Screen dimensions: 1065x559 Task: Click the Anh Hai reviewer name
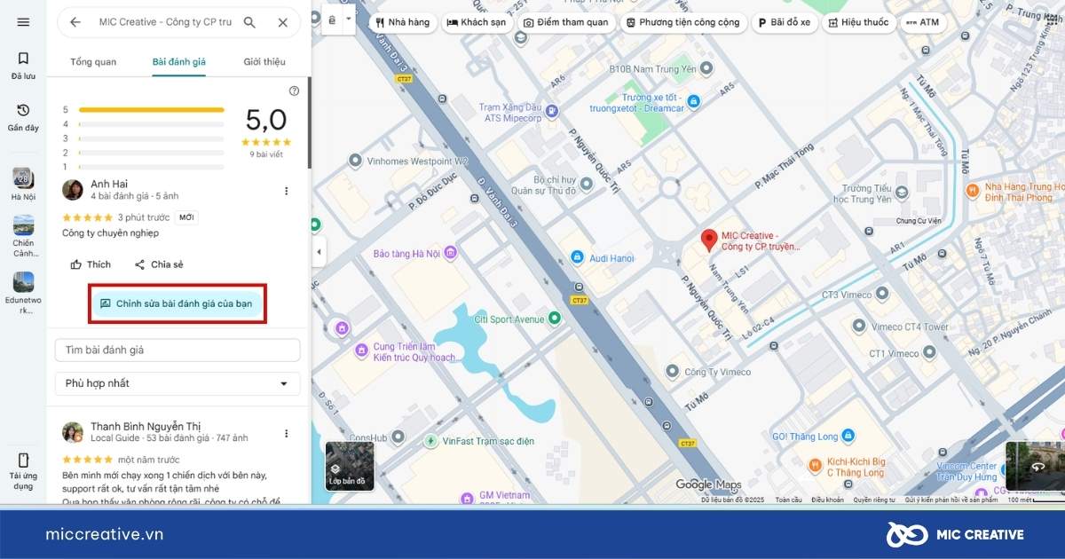tap(109, 184)
